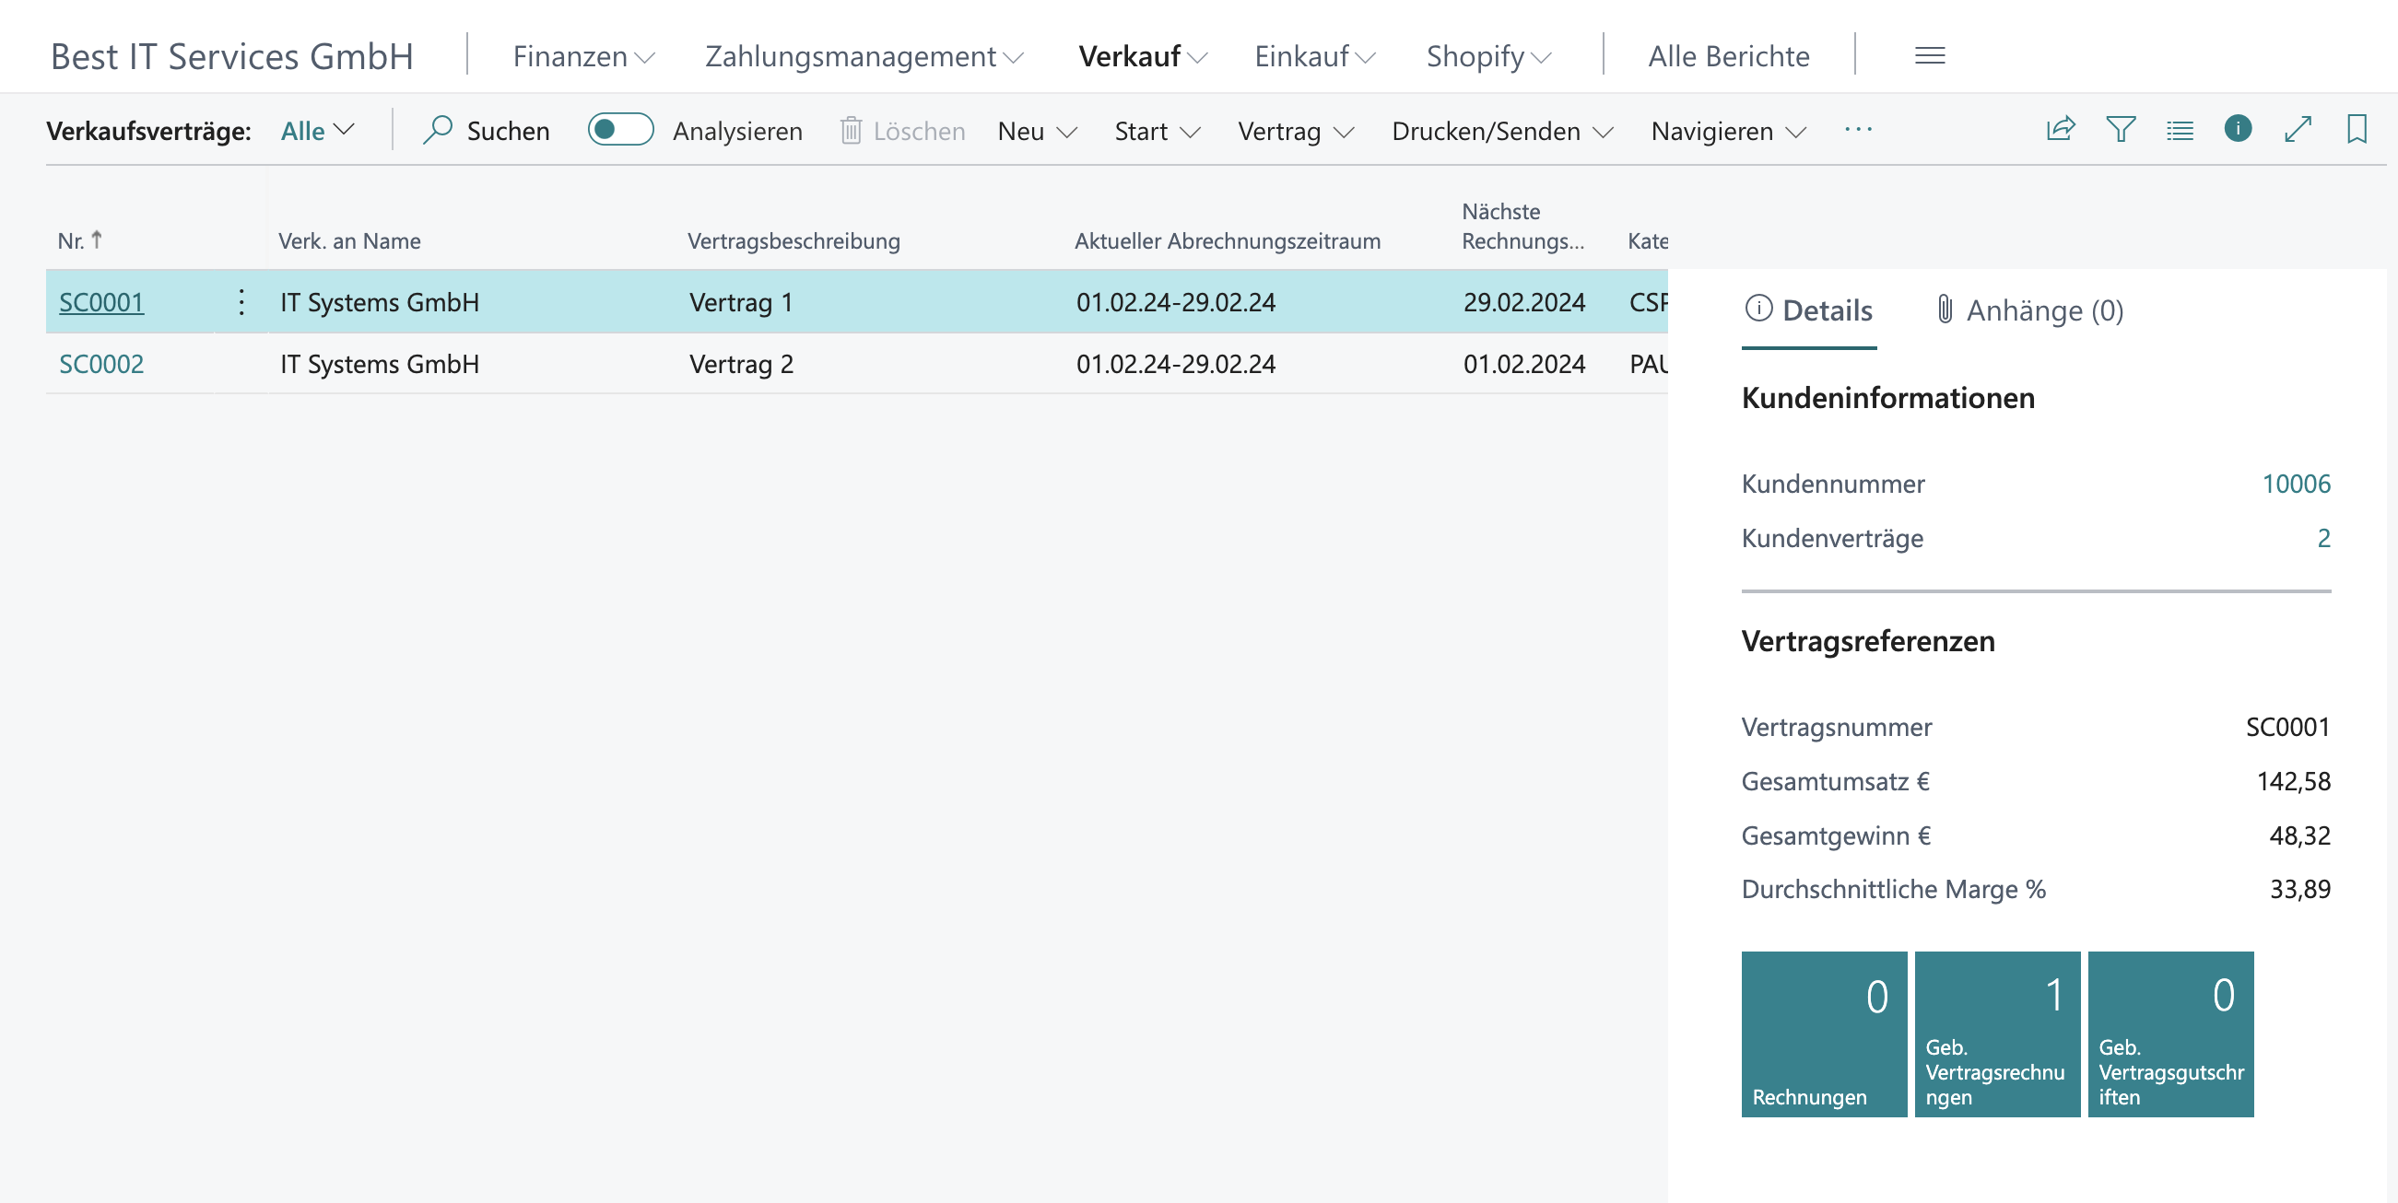Click the three-line menu icon
Viewport: 2398px width, 1203px height.
pyautogui.click(x=1930, y=53)
